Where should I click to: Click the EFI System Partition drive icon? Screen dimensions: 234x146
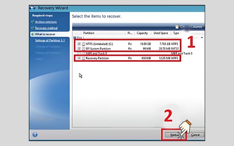point(83,48)
